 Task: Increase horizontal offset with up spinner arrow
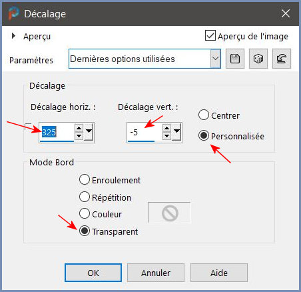pos(79,128)
